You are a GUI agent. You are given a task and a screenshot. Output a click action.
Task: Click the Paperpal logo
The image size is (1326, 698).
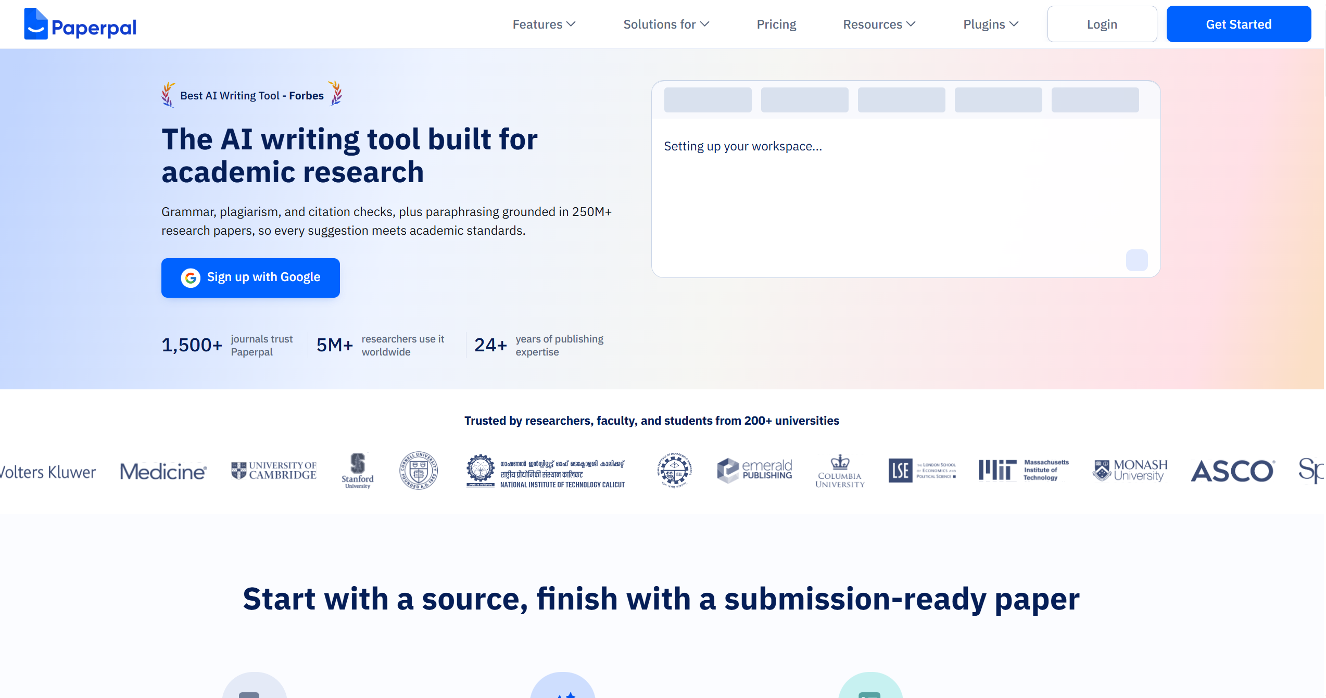tap(80, 24)
